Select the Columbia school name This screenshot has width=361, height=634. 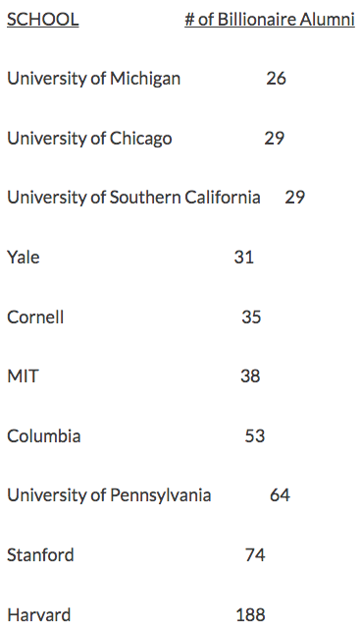(44, 435)
